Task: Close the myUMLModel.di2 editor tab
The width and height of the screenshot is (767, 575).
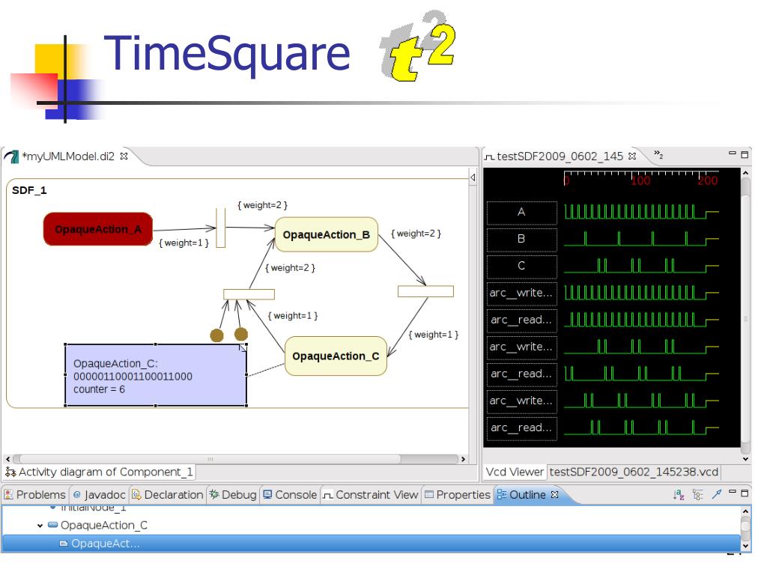Action: [x=124, y=156]
